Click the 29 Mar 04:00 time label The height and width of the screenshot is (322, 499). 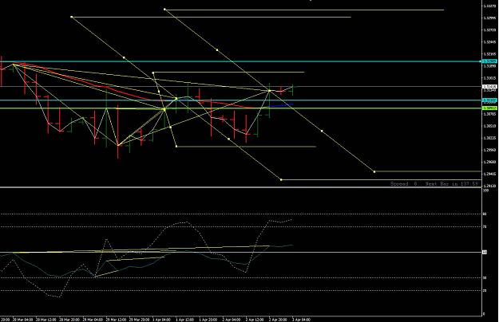point(93,320)
